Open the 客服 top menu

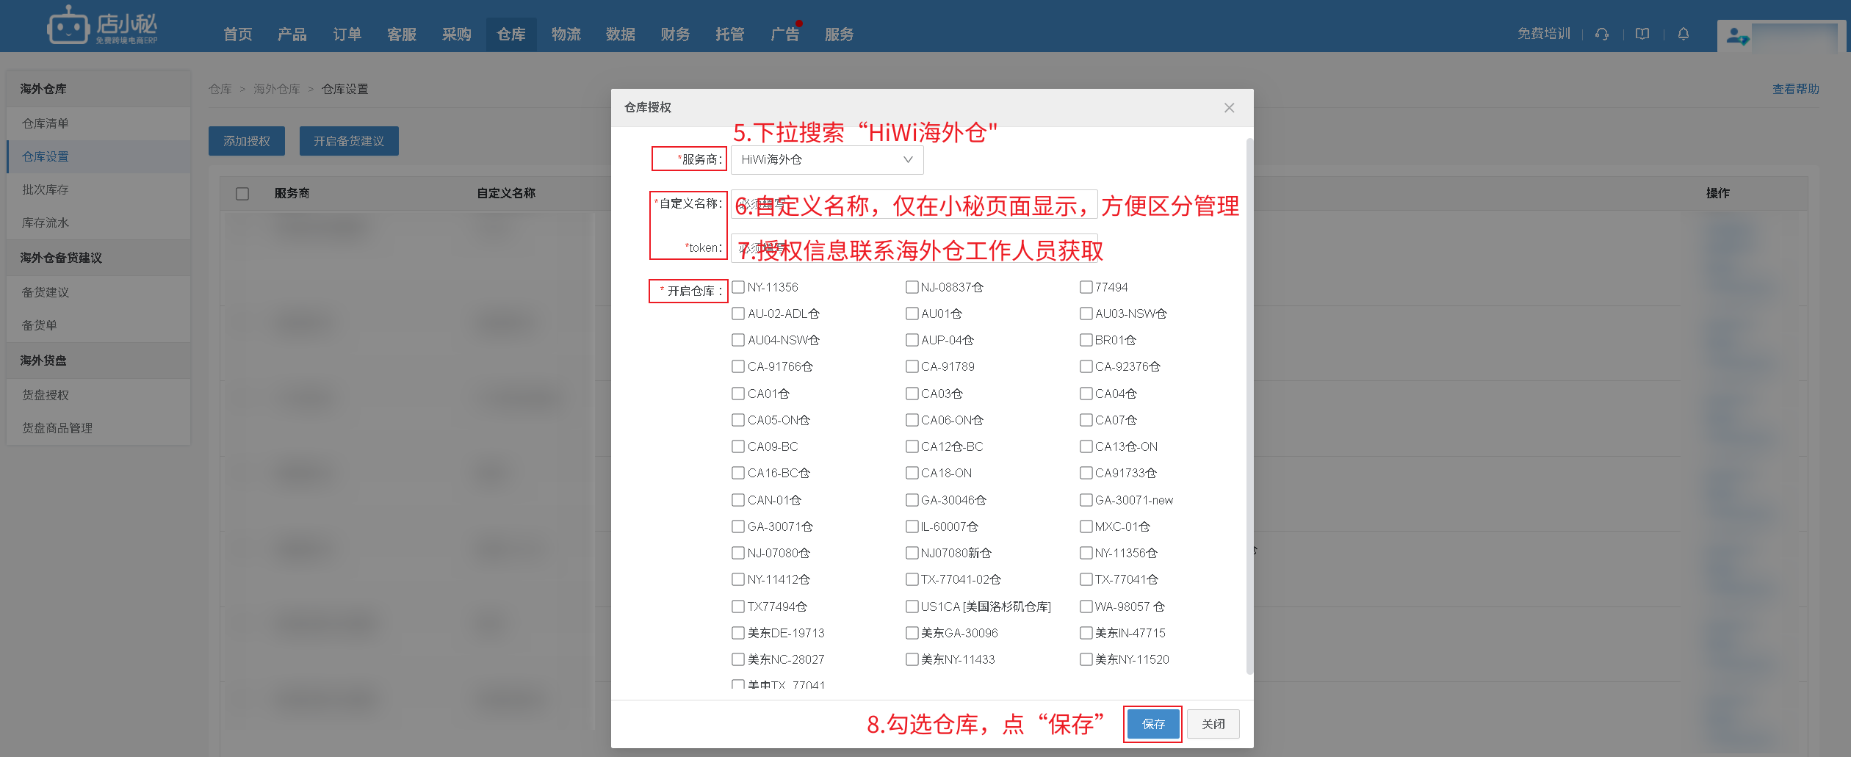[401, 35]
